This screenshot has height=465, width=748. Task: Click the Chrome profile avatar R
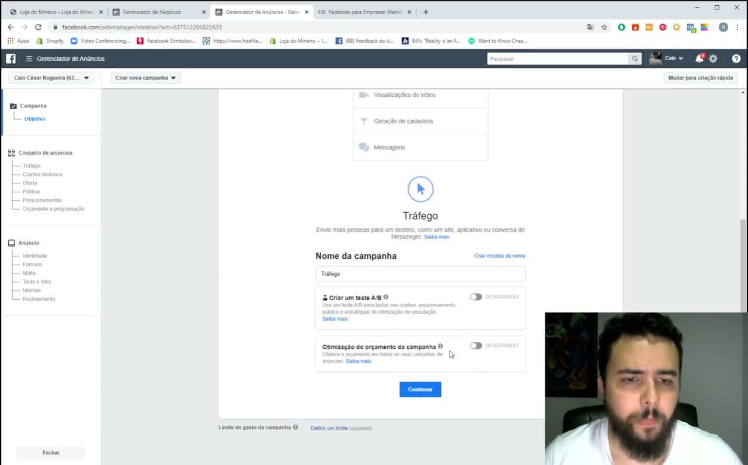pyautogui.click(x=723, y=27)
